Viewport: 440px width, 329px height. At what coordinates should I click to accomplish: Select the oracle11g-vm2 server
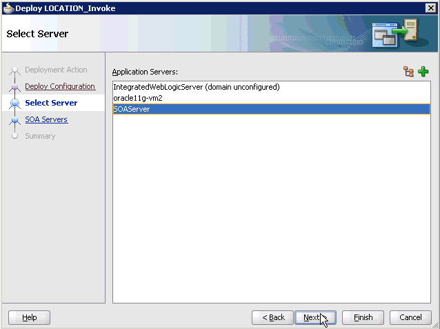click(271, 98)
